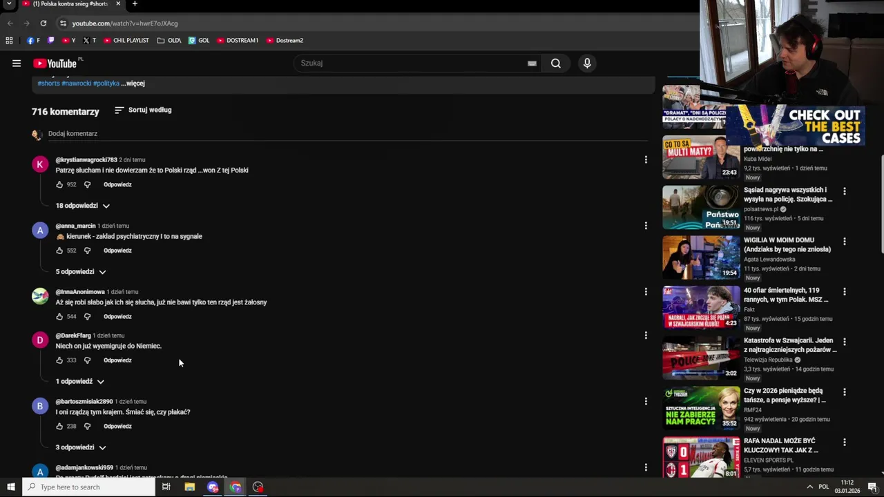Click the Windows Start button

[10, 487]
